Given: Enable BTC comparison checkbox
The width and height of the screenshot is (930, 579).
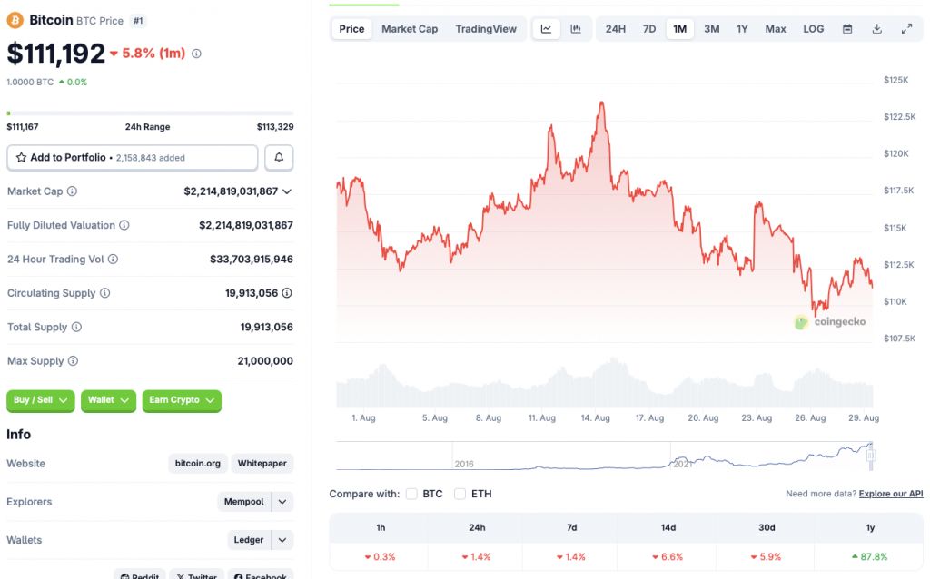Looking at the screenshot, I should click(x=411, y=494).
